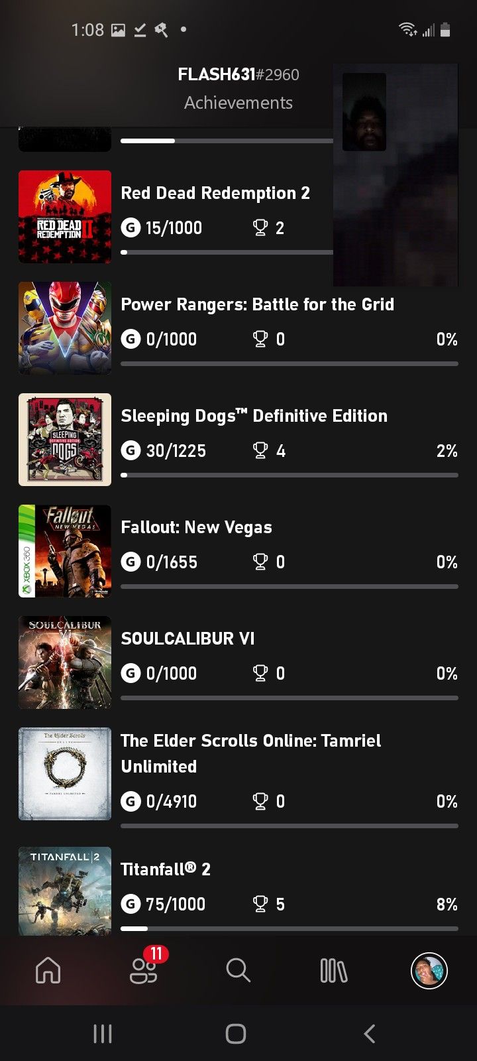The image size is (477, 1061).
Task: Tap the Fallout: New Vegas cover art
Action: 65,551
